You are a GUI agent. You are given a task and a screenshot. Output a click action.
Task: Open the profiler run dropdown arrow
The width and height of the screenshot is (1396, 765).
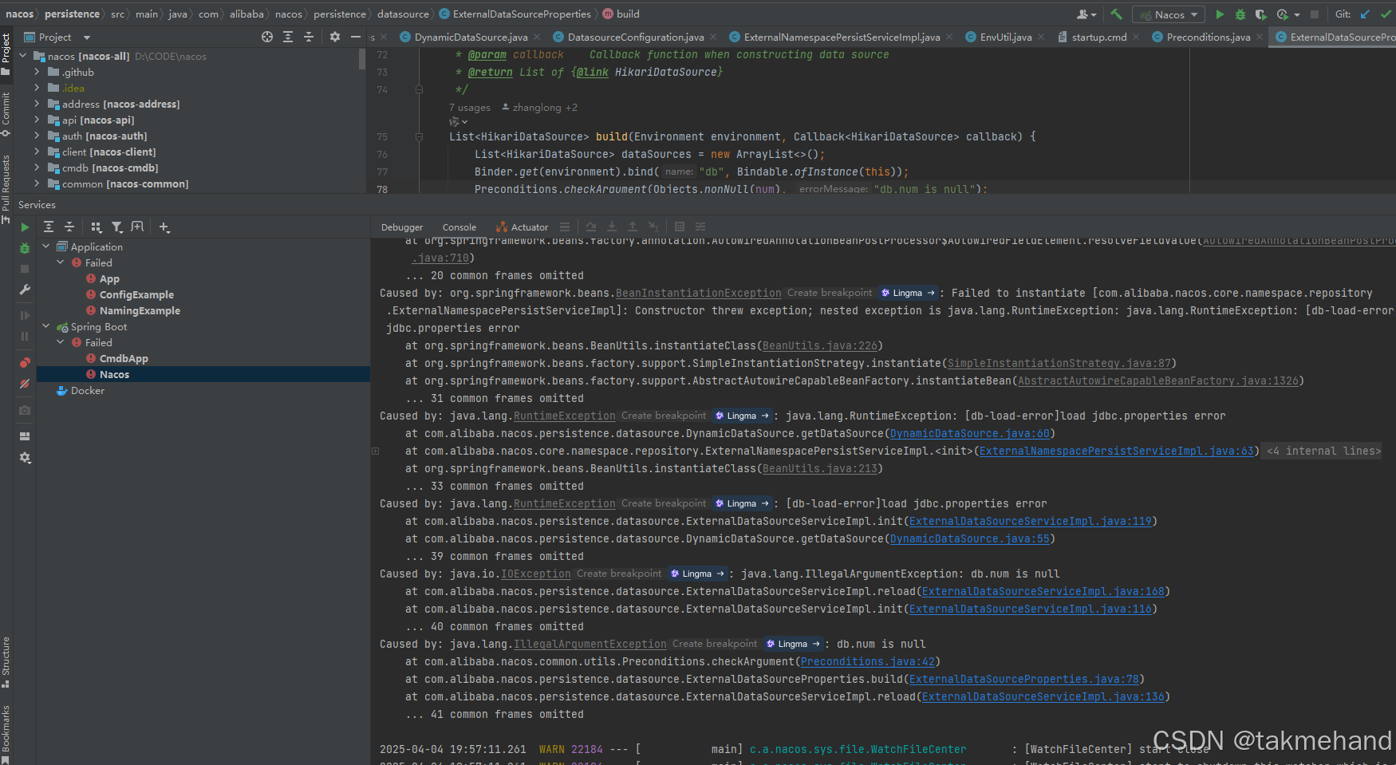click(1297, 14)
